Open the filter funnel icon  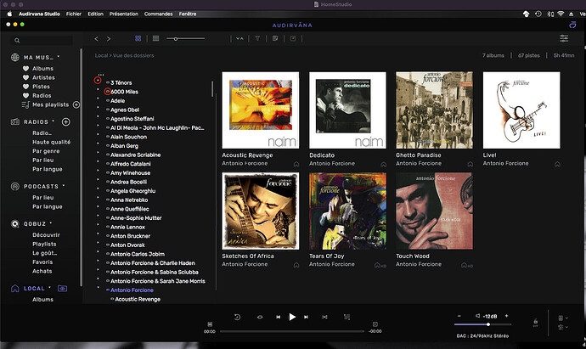pos(257,38)
